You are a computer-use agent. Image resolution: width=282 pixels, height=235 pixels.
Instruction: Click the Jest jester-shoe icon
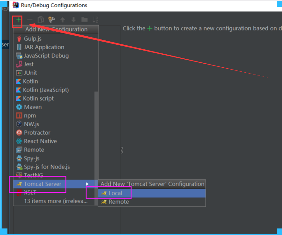(19, 64)
